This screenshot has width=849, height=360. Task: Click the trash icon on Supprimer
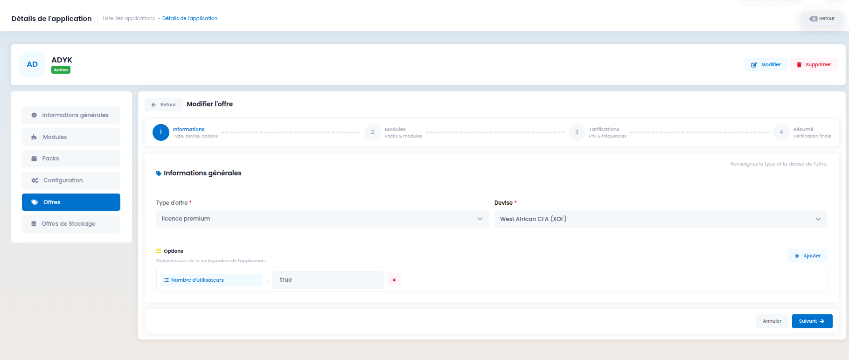[x=799, y=65]
